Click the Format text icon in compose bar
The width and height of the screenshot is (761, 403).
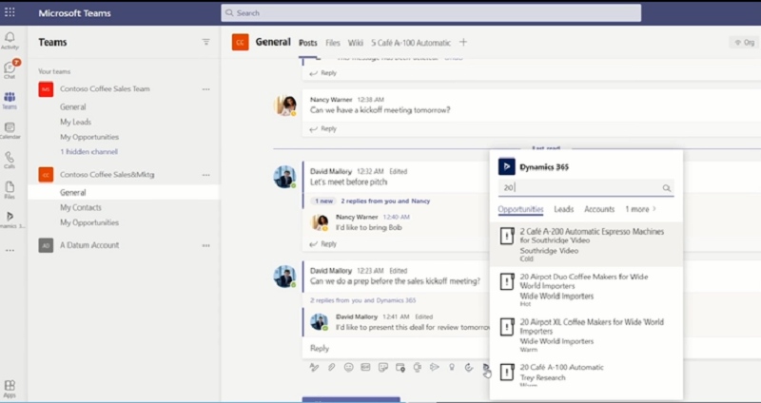(x=314, y=367)
